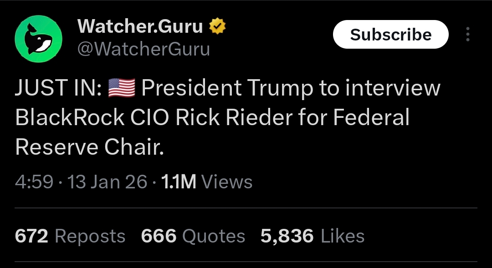Click the word "Federal" in the tweet
This screenshot has width=492, height=268.
[x=371, y=117]
